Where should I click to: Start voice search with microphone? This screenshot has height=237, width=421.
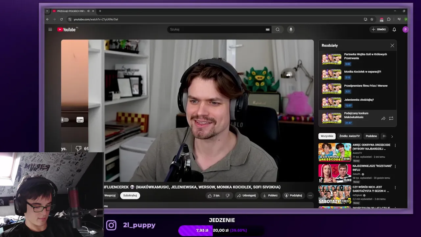pos(291,29)
